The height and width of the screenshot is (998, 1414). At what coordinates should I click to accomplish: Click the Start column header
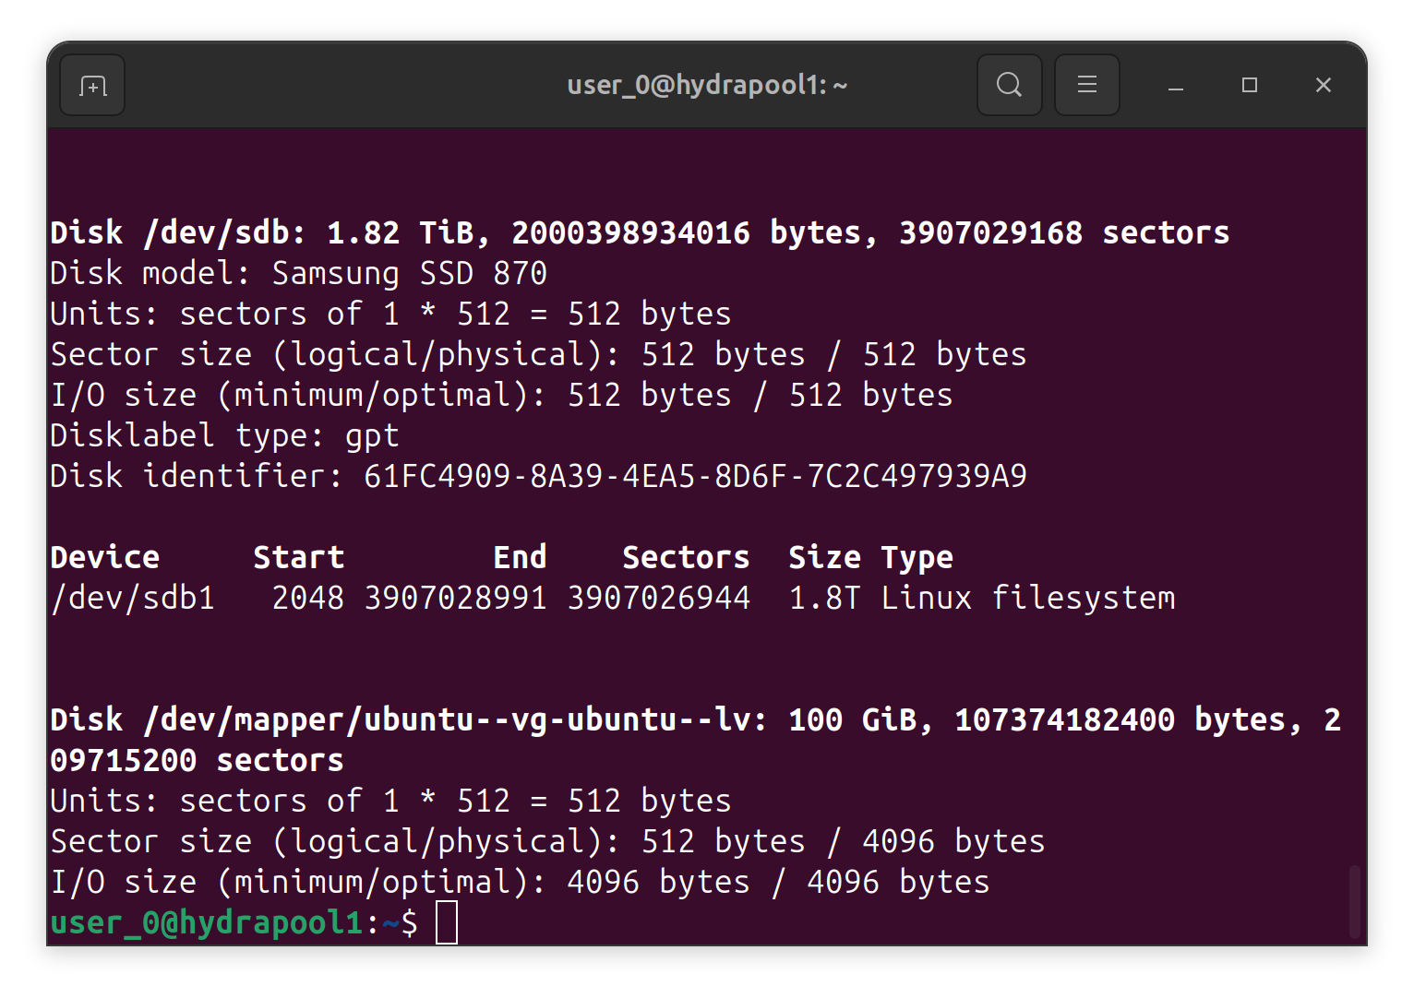click(x=298, y=557)
